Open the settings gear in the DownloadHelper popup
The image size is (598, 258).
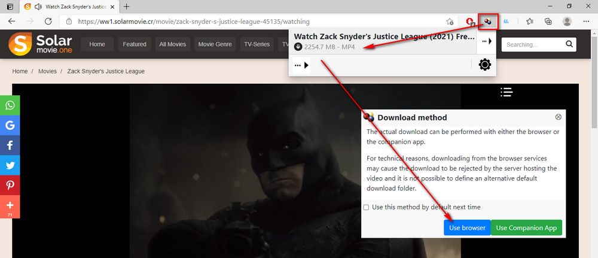[x=484, y=65]
